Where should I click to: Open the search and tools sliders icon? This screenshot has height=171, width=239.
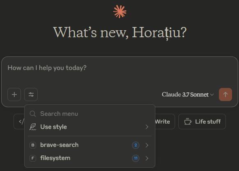[x=31, y=94]
